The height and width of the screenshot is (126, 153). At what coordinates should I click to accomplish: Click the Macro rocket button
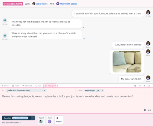pyautogui.click(x=59, y=120)
